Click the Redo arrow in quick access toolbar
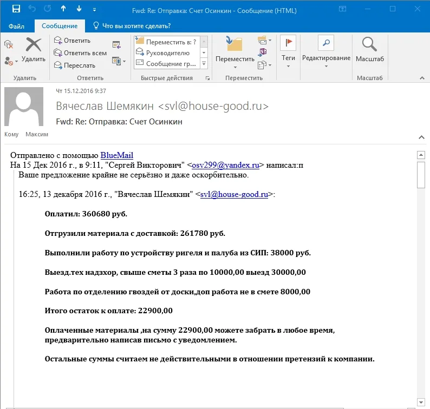430x409 pixels. [x=48, y=9]
